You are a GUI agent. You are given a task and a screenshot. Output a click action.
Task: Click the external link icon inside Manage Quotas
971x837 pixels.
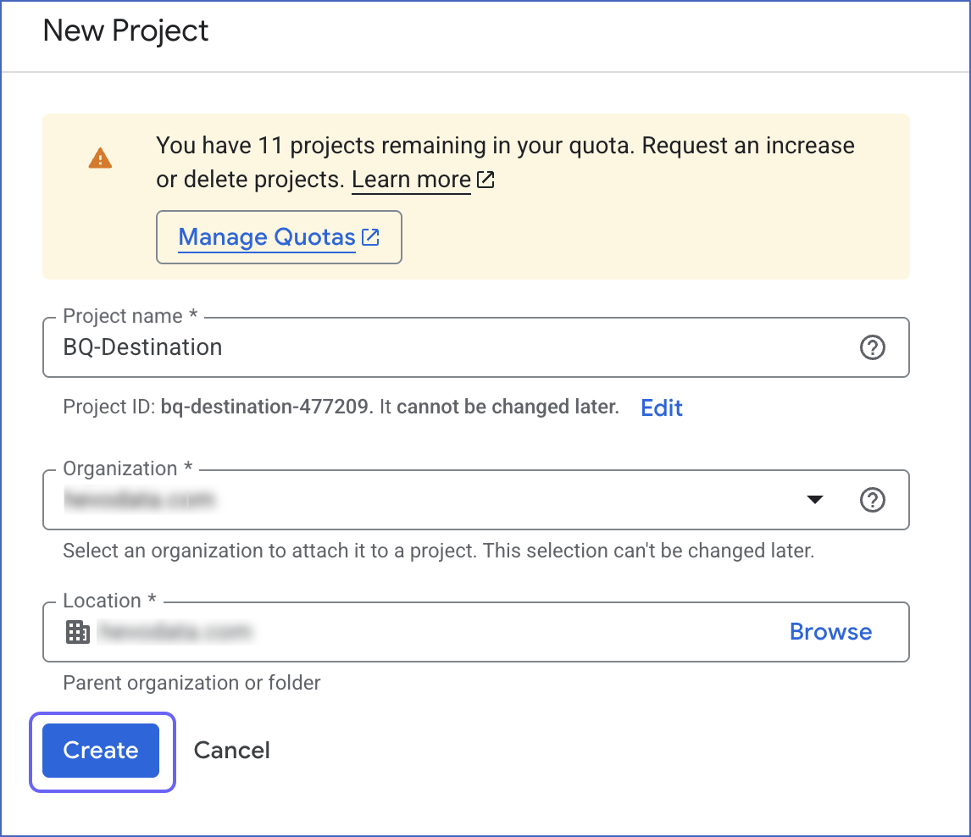tap(370, 237)
